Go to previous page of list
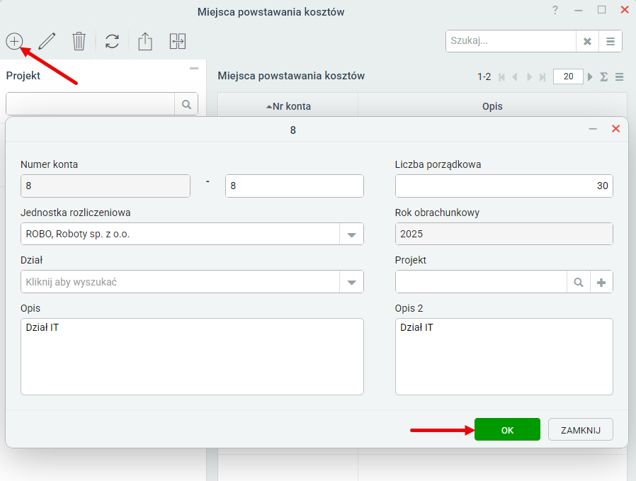636x481 pixels. (515, 77)
